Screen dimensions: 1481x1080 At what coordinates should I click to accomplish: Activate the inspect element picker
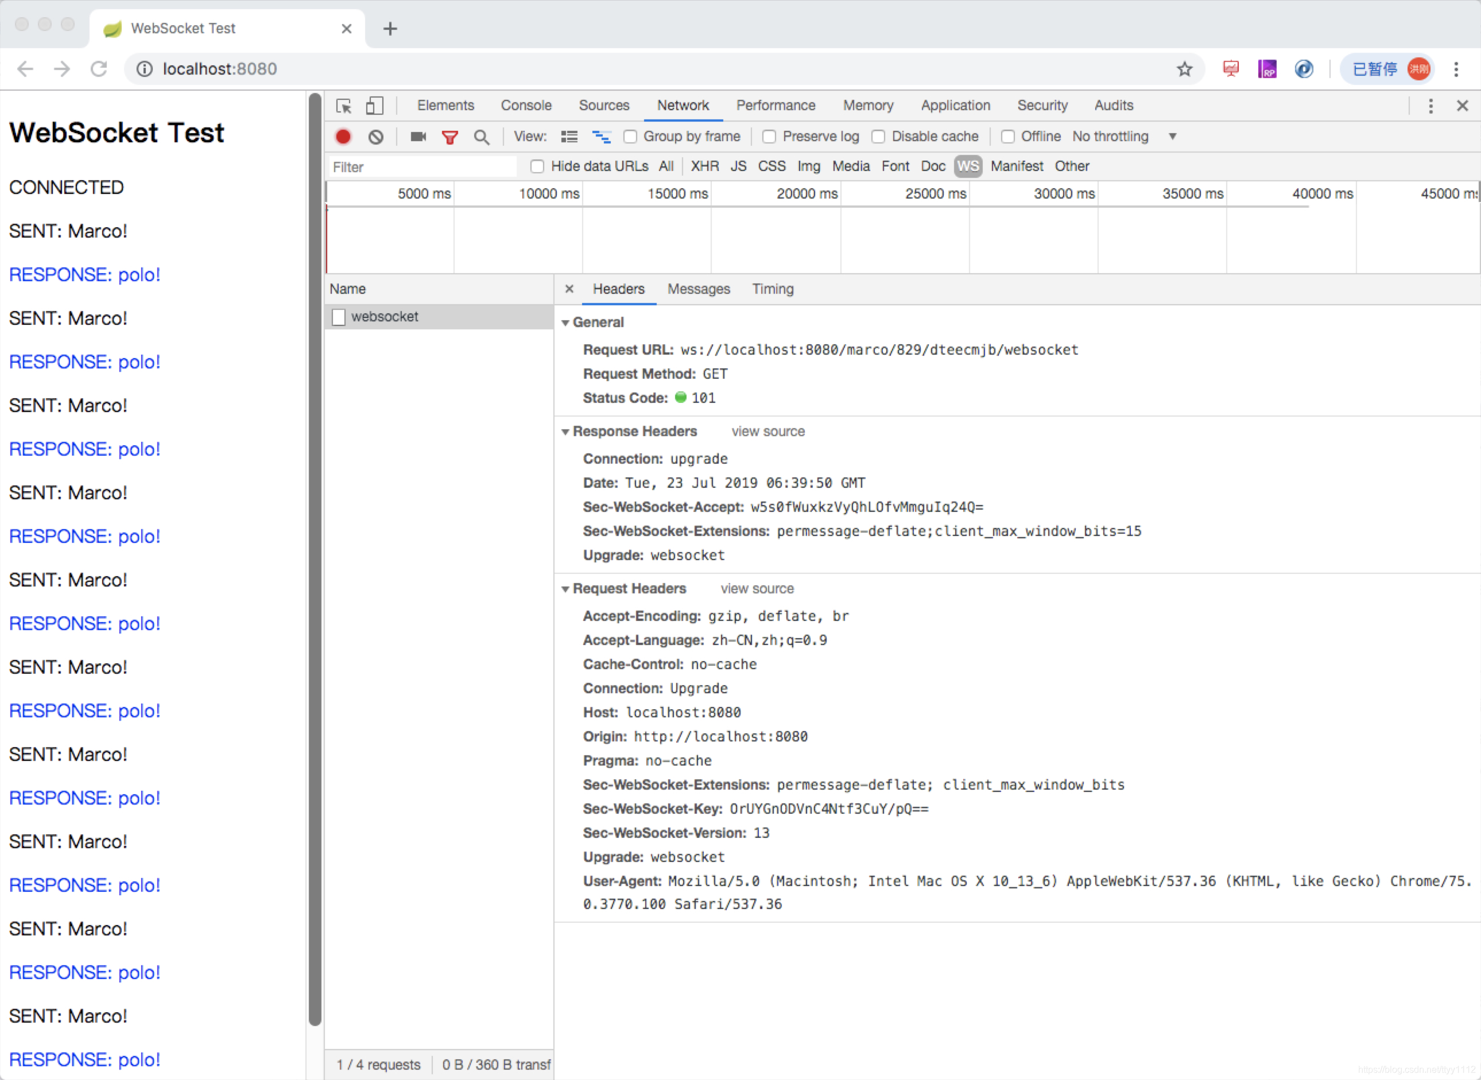click(344, 106)
